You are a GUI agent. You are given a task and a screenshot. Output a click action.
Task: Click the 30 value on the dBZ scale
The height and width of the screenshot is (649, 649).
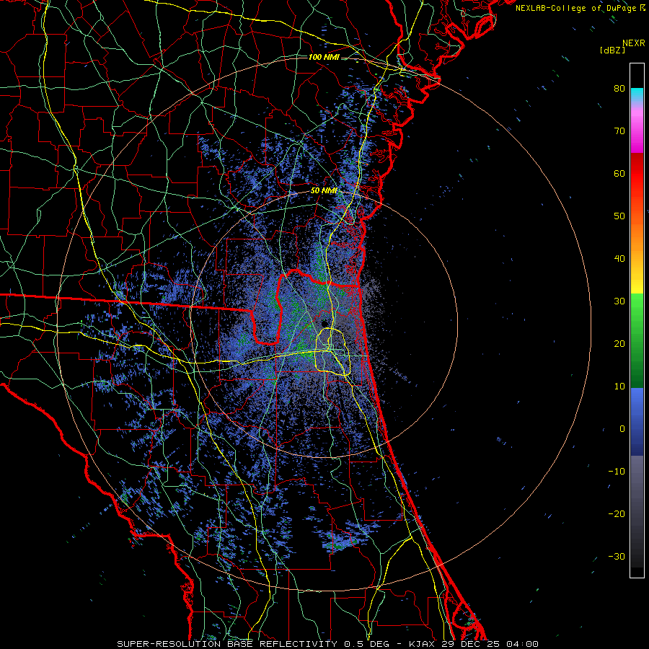(x=619, y=301)
